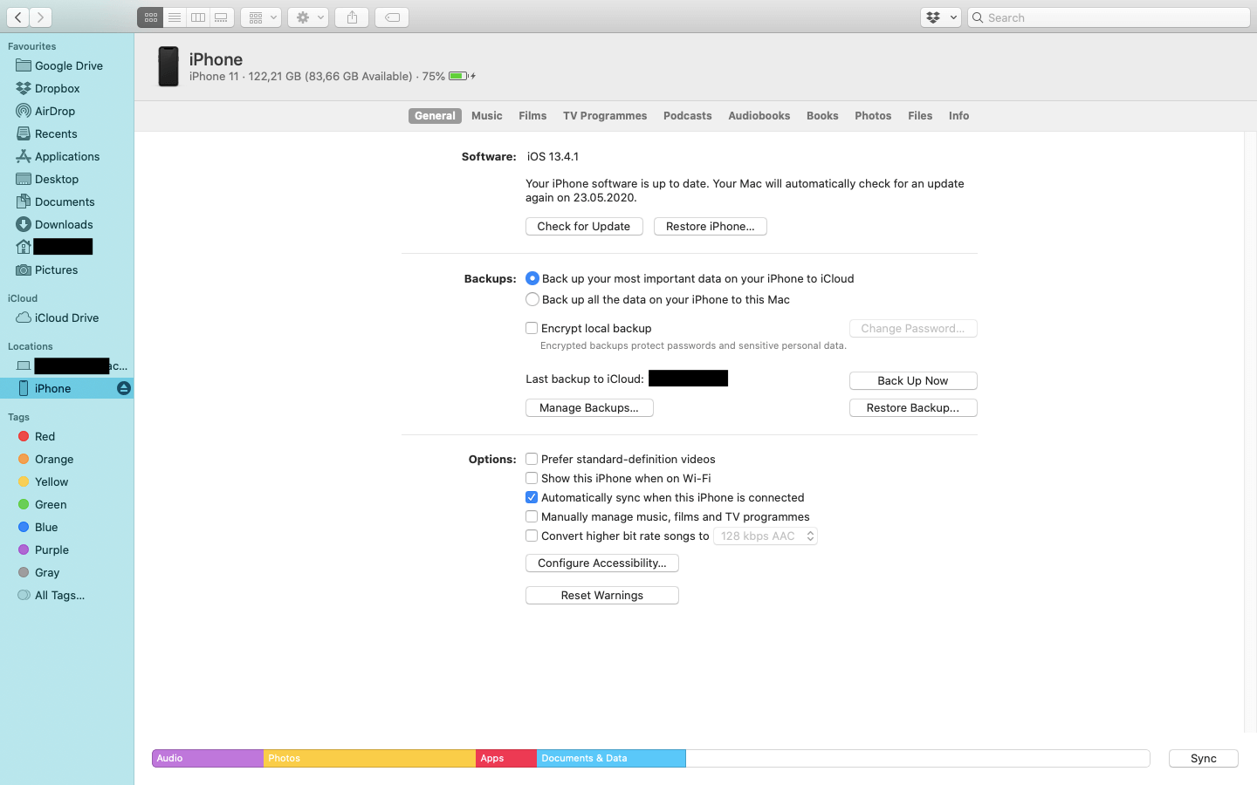Click the Photos segment in storage bar
The height and width of the screenshot is (785, 1257).
(369, 759)
